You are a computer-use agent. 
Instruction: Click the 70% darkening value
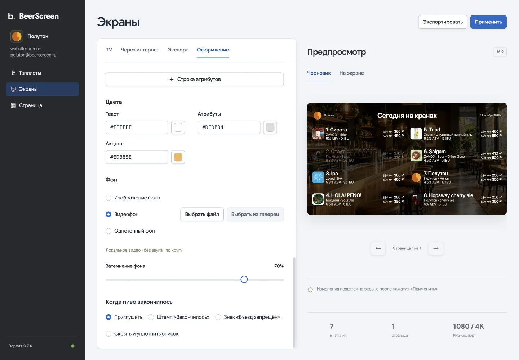coord(279,266)
